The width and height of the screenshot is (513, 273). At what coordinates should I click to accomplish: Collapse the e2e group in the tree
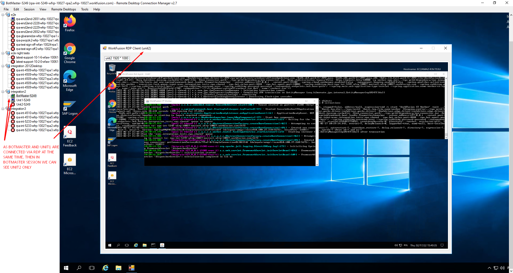tap(3, 15)
